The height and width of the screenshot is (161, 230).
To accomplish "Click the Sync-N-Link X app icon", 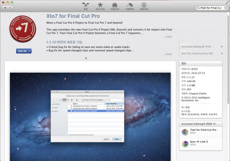I will 185,144.
